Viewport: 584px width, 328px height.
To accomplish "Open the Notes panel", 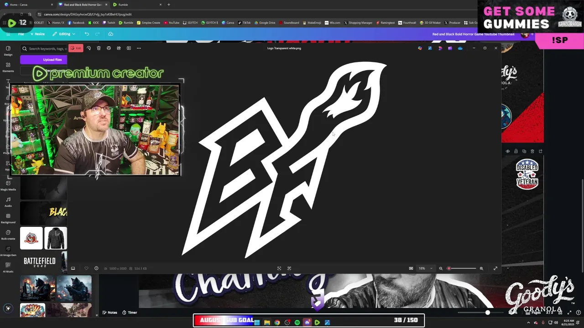I will click(109, 313).
